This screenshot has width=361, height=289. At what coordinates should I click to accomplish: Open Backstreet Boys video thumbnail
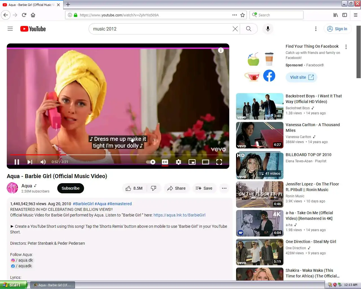pos(260,106)
